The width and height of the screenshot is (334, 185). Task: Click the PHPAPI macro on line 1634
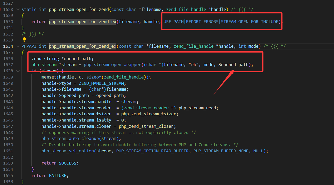coord(29,46)
